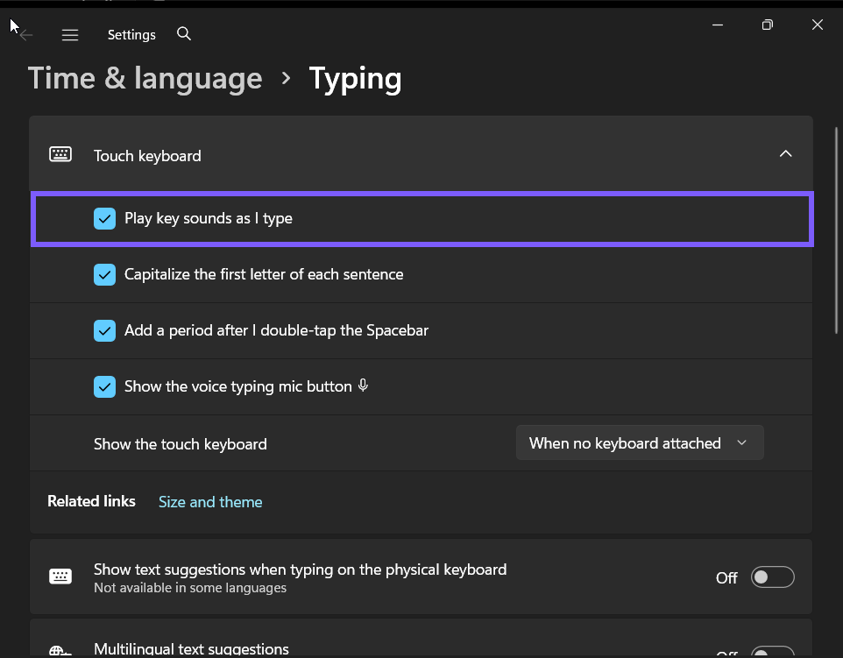Uncheck Add a period after double-tap Spacebar
The width and height of the screenshot is (843, 658).
tap(104, 330)
